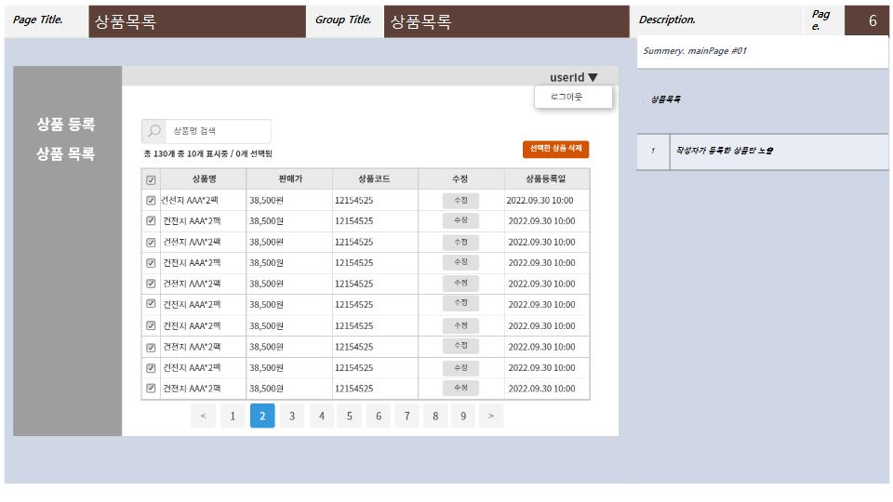This screenshot has height=502, width=893.
Task: Click 수정 button in the seventh product row
Action: point(460,325)
